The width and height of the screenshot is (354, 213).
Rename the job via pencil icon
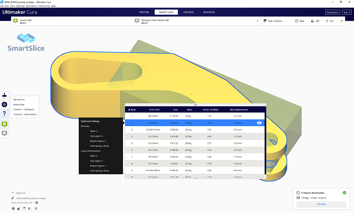pyautogui.click(x=12, y=198)
